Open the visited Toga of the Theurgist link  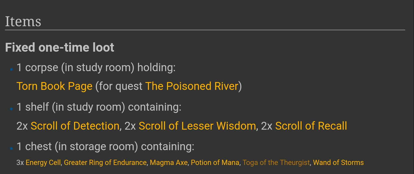276,163
